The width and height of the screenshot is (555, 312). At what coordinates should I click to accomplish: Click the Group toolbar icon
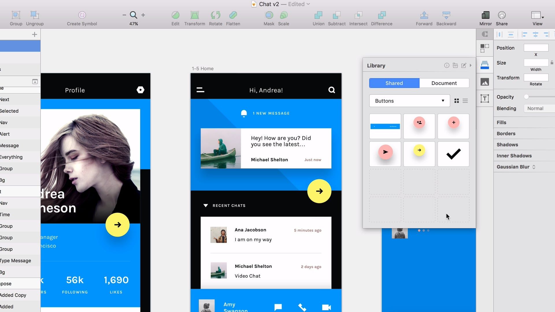click(x=16, y=15)
